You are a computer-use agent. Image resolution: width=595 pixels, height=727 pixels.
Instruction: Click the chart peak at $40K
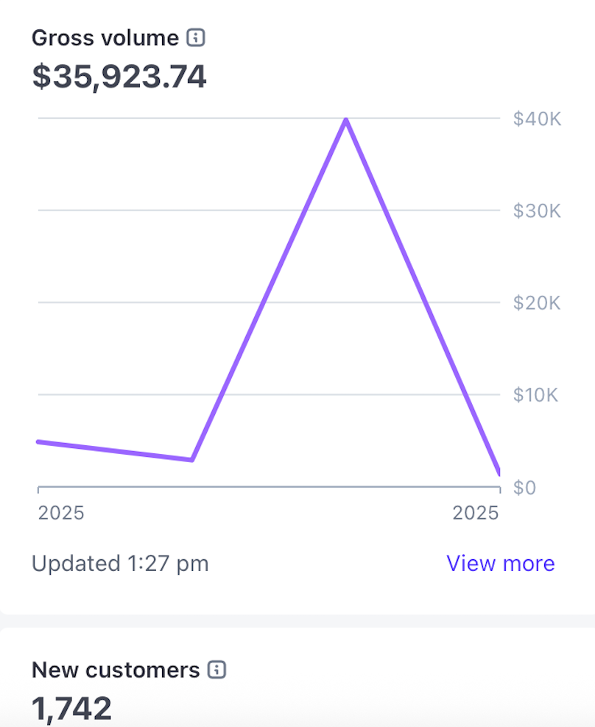(x=345, y=119)
